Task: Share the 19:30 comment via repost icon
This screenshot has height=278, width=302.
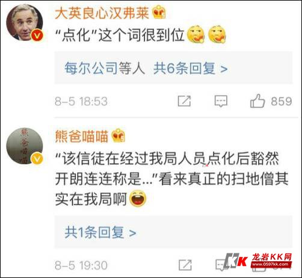Action: (185, 265)
